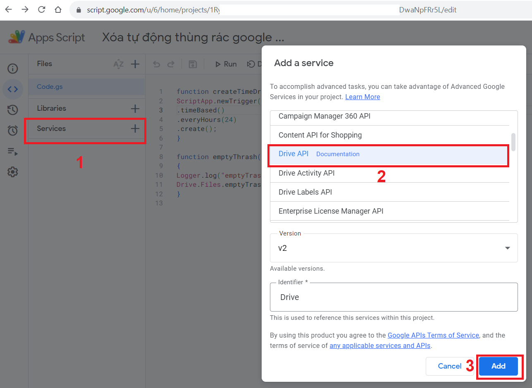Viewport: 532px width, 388px height.
Task: Select Drive Activity API service
Action: coord(389,173)
